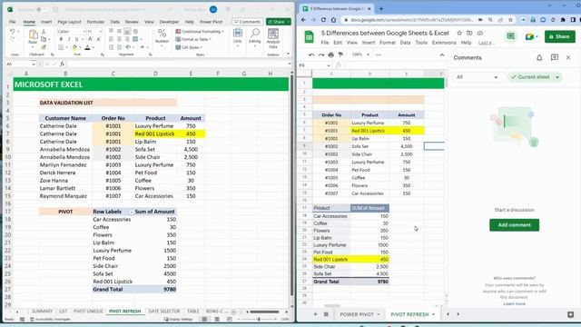Switch to DATE SELECTOR sheet in Excel
The height and width of the screenshot is (327, 581).
pos(163,311)
